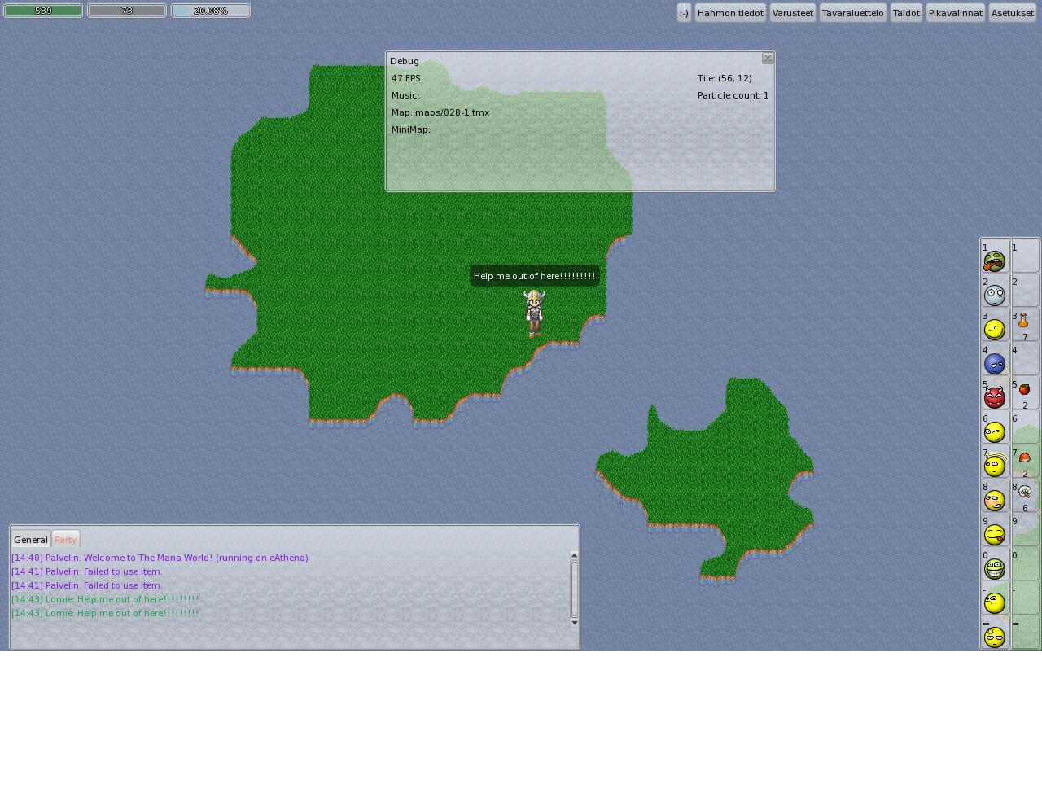Click the experience bar showing 20.06%
The width and height of the screenshot is (1042, 797).
click(x=211, y=11)
